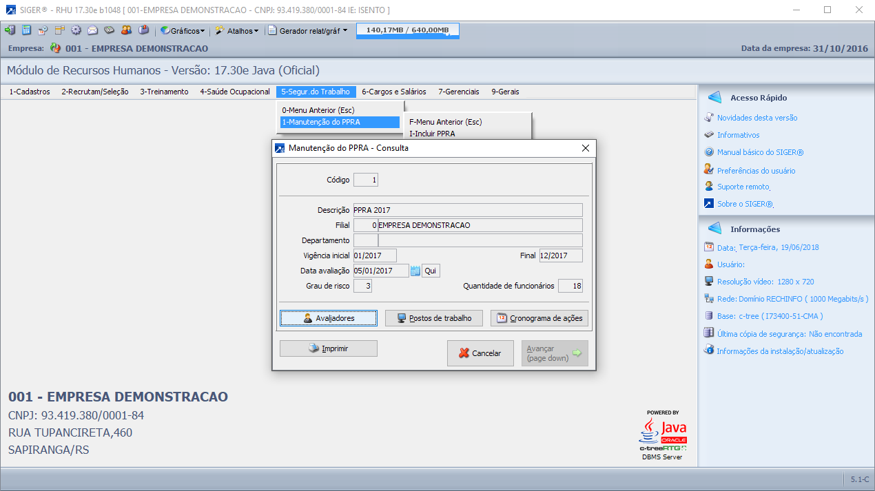Click the Java Oracle logo
This screenshot has width=875, height=491.
pyautogui.click(x=663, y=430)
